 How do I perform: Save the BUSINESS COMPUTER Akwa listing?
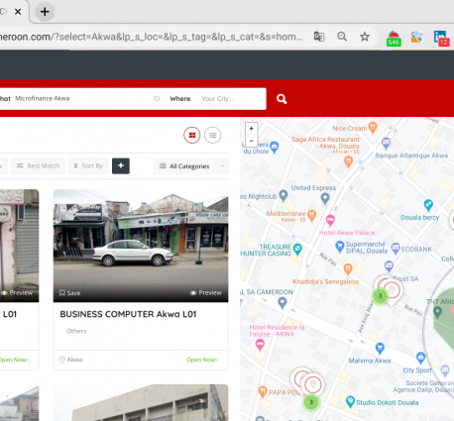(x=69, y=293)
